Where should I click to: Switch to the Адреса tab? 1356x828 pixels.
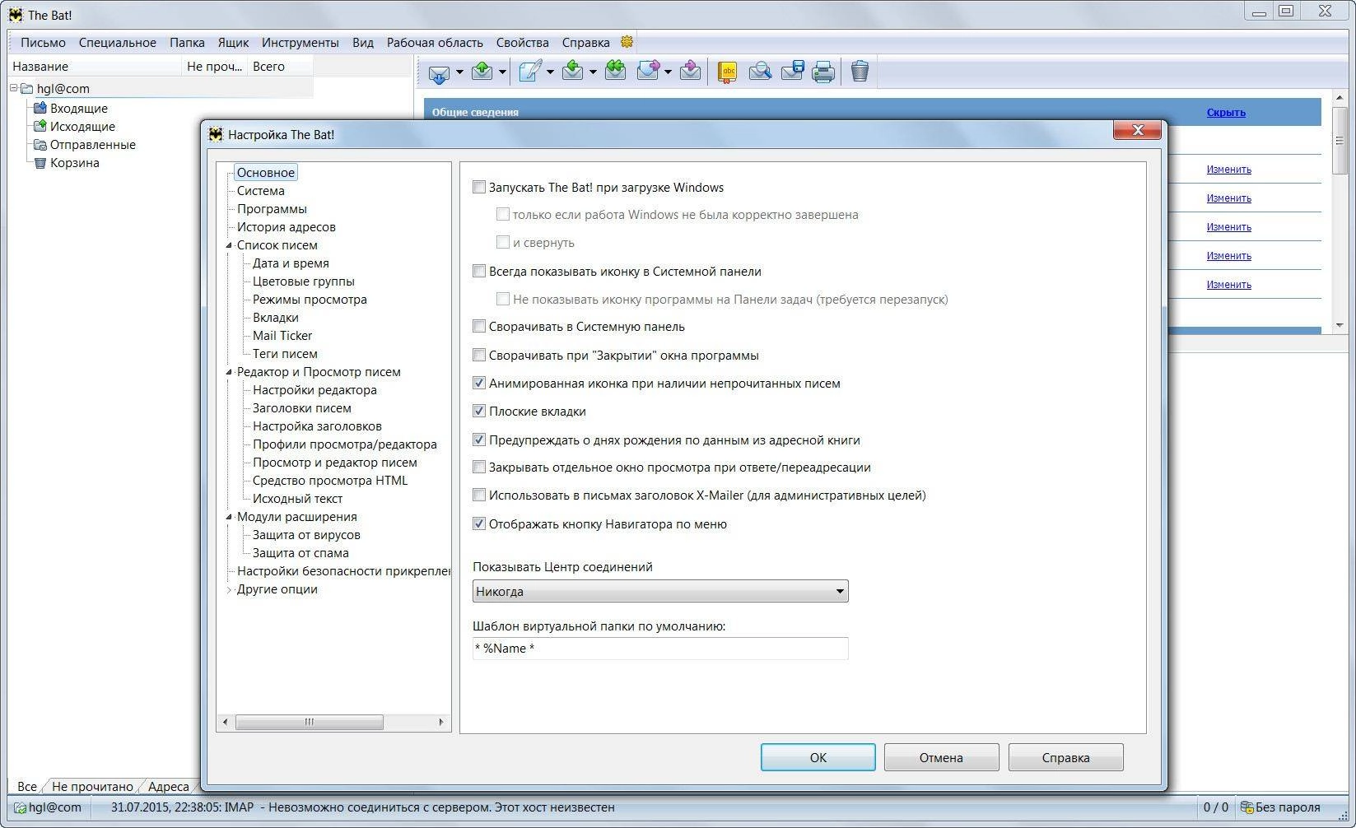(168, 787)
